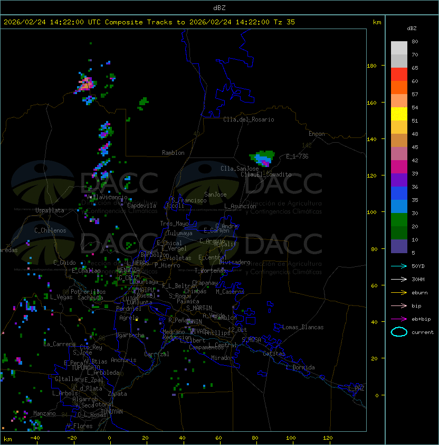Click the storm cell beside E_1-736
Image resolution: width=439 pixels, height=445 pixels.
coord(262,159)
